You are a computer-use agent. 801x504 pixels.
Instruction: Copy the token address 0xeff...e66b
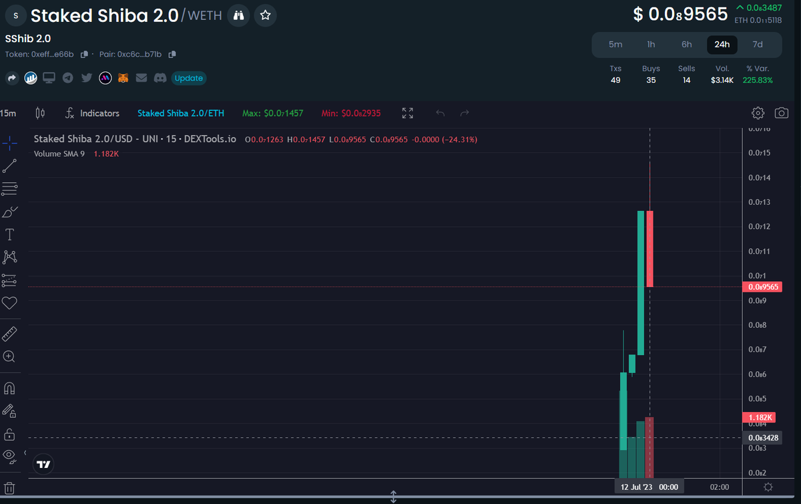tap(85, 54)
